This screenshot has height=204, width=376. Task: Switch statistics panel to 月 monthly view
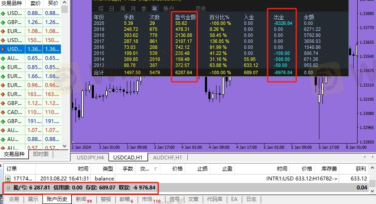[133, 9]
